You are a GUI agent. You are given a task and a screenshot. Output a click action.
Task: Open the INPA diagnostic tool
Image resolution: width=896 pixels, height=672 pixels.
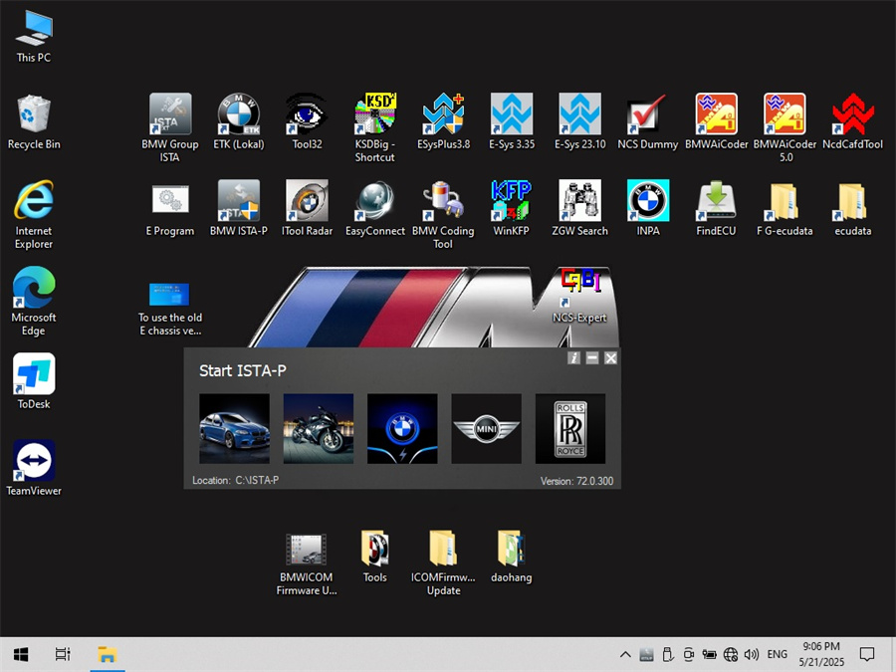coord(647,202)
